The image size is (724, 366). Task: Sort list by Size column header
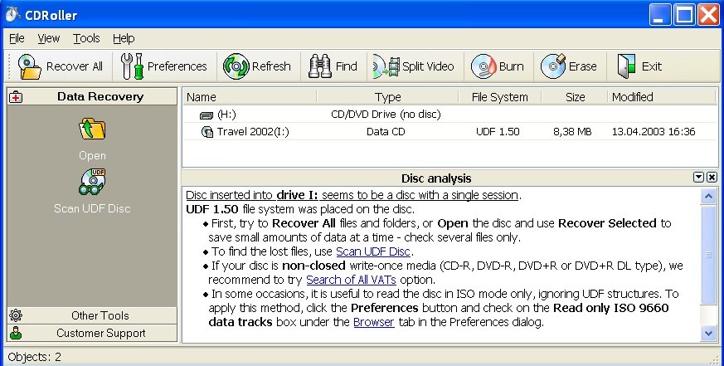[x=575, y=97]
